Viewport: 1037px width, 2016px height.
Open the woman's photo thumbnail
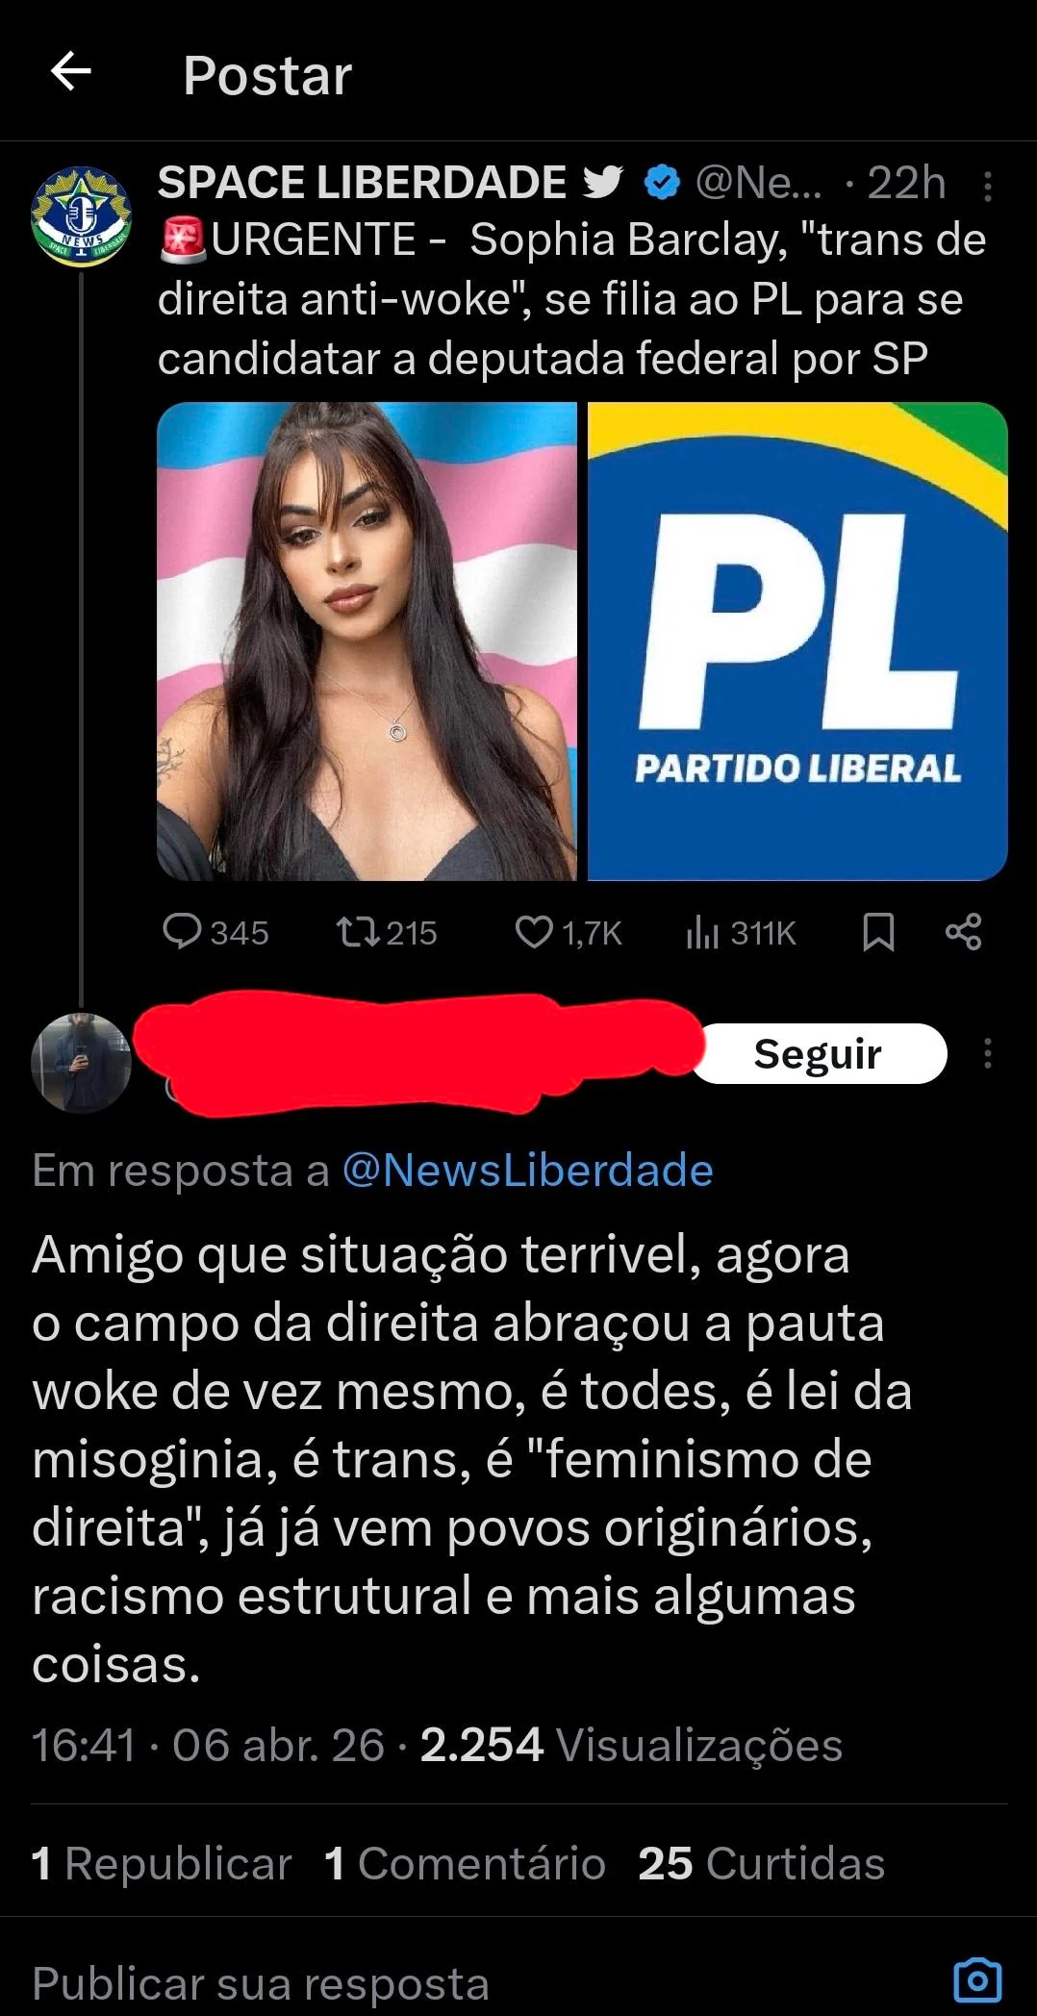click(x=367, y=641)
